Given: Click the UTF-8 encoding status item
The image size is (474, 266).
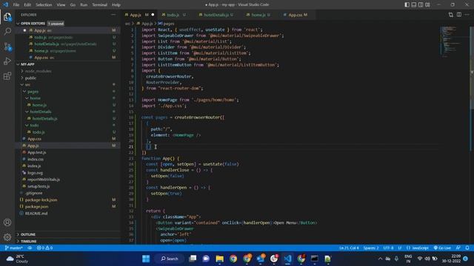Looking at the screenshot, I should tap(388, 248).
